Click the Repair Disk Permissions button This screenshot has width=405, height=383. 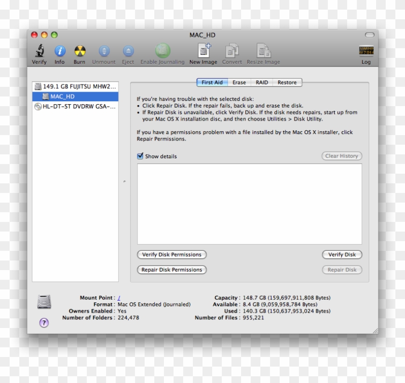pos(172,269)
